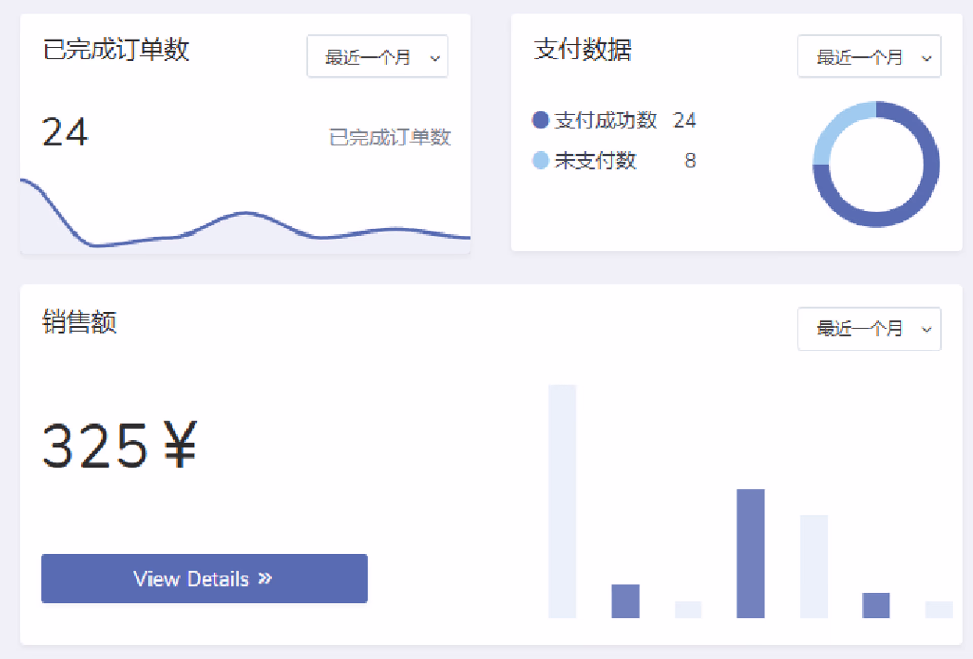Image resolution: width=973 pixels, height=659 pixels.
Task: Click the 325 ¥ sales amount
Action: click(x=119, y=445)
